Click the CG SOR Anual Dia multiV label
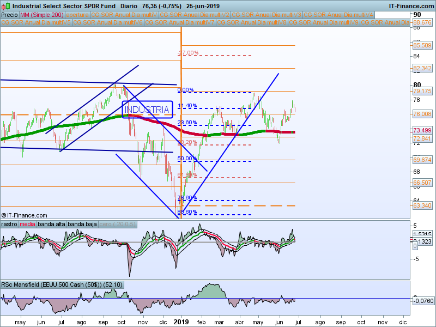The width and height of the screenshot is (436, 327). [x=124, y=15]
